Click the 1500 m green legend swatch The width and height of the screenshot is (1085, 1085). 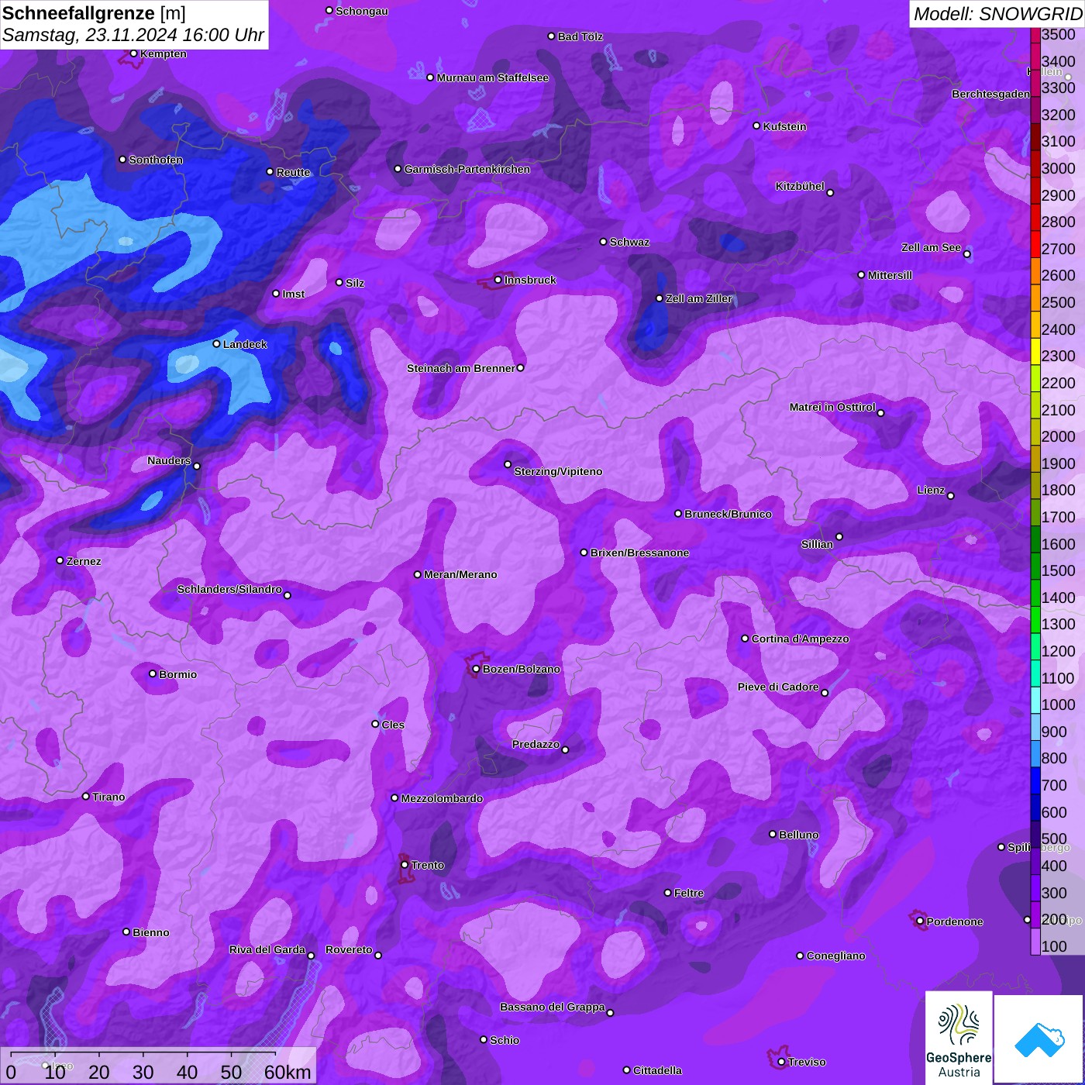1035,566
